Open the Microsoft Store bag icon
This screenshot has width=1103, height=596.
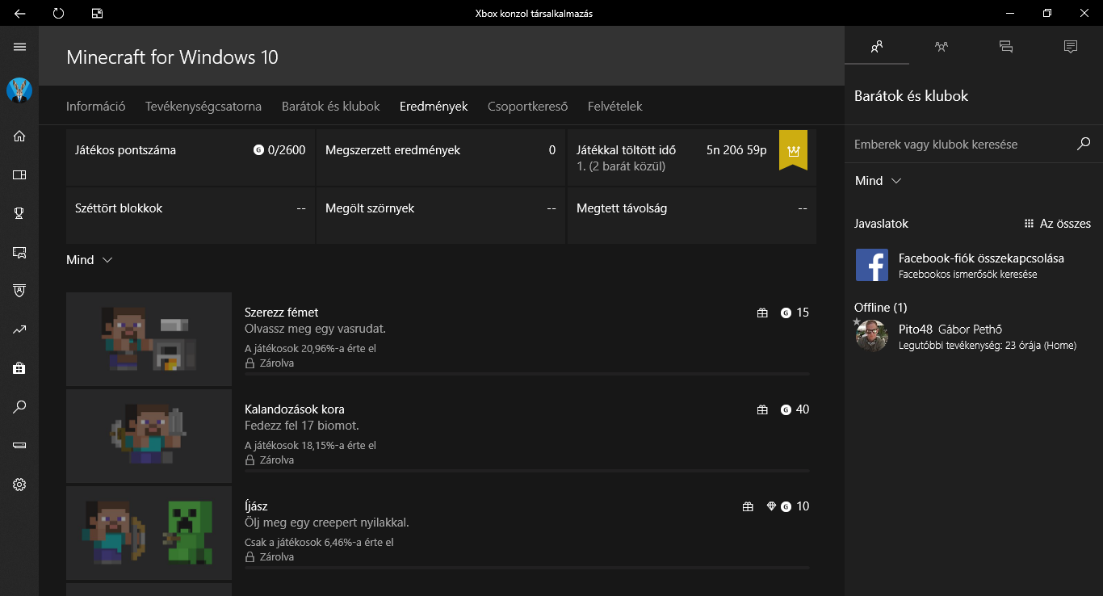pos(19,368)
